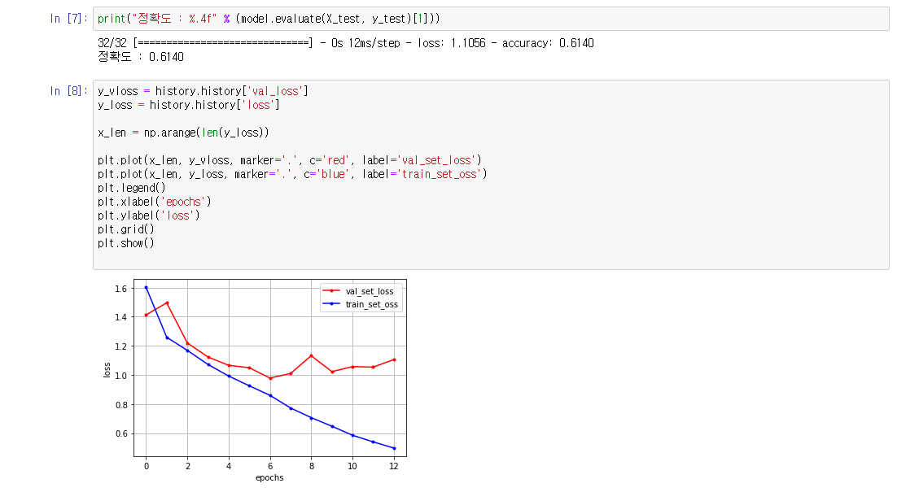Click the 'loss' y-axis label on chart
897x492 pixels.
click(107, 368)
